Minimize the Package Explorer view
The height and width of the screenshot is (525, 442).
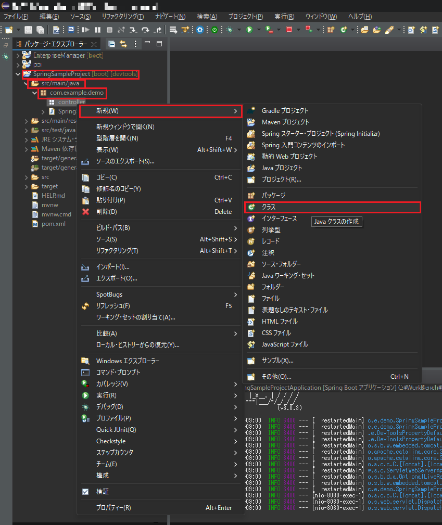[147, 43]
